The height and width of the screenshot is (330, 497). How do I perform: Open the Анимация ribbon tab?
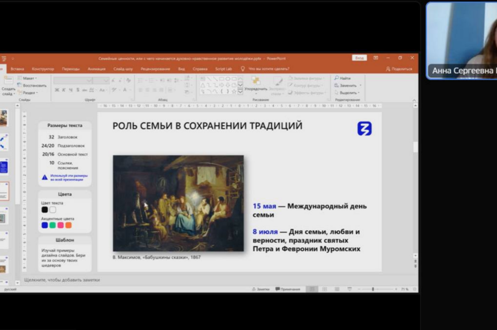pos(97,69)
